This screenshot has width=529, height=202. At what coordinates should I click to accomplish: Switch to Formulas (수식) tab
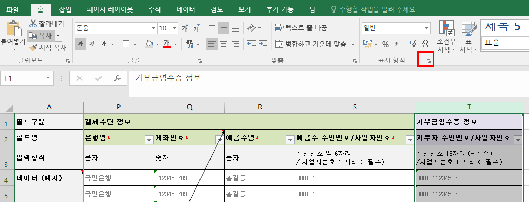click(154, 10)
